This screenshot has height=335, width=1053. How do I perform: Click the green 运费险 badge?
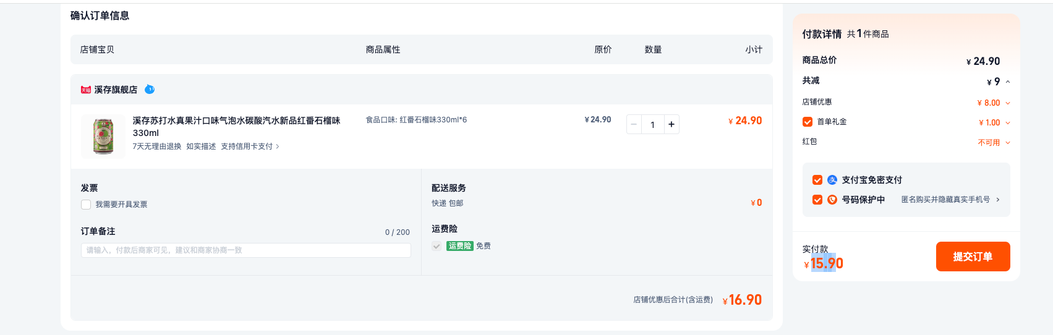click(460, 246)
